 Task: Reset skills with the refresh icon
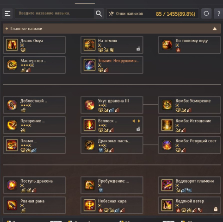[x=206, y=13]
